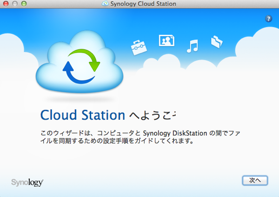Image resolution: width=279 pixels, height=197 pixels.
Task: Click the folders files icon
Action: (217, 42)
